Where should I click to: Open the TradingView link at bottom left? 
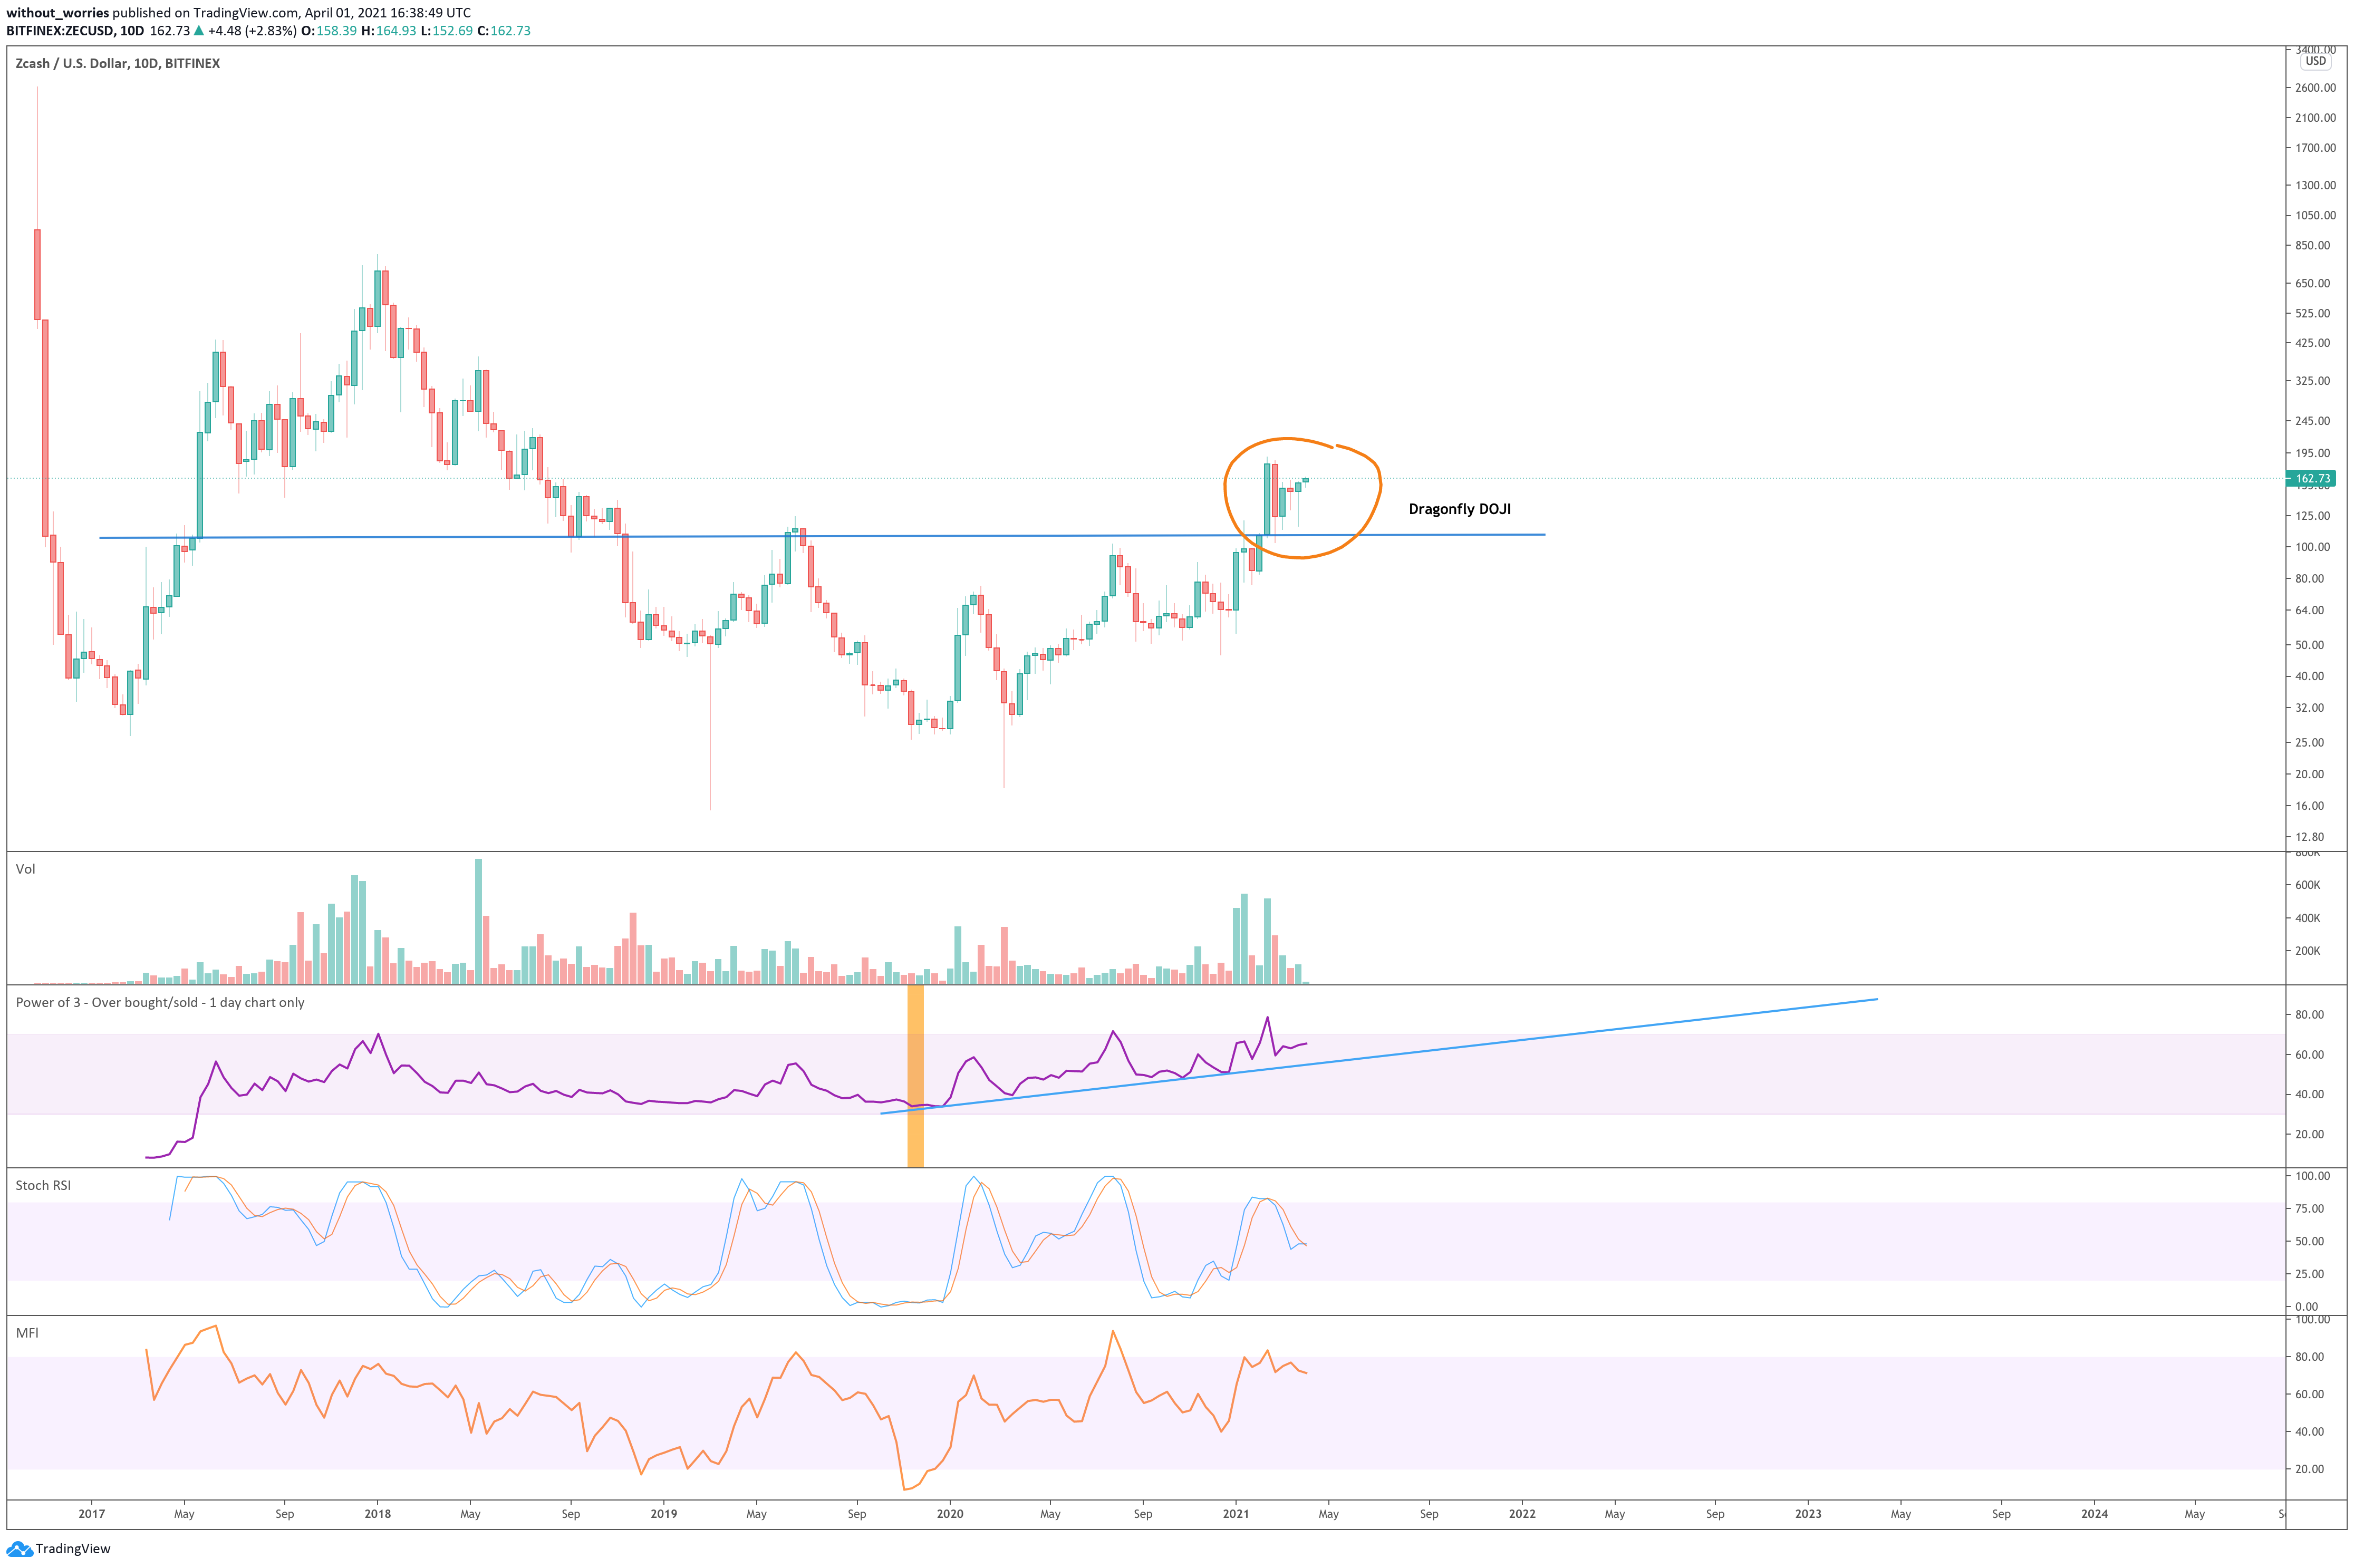(58, 1549)
